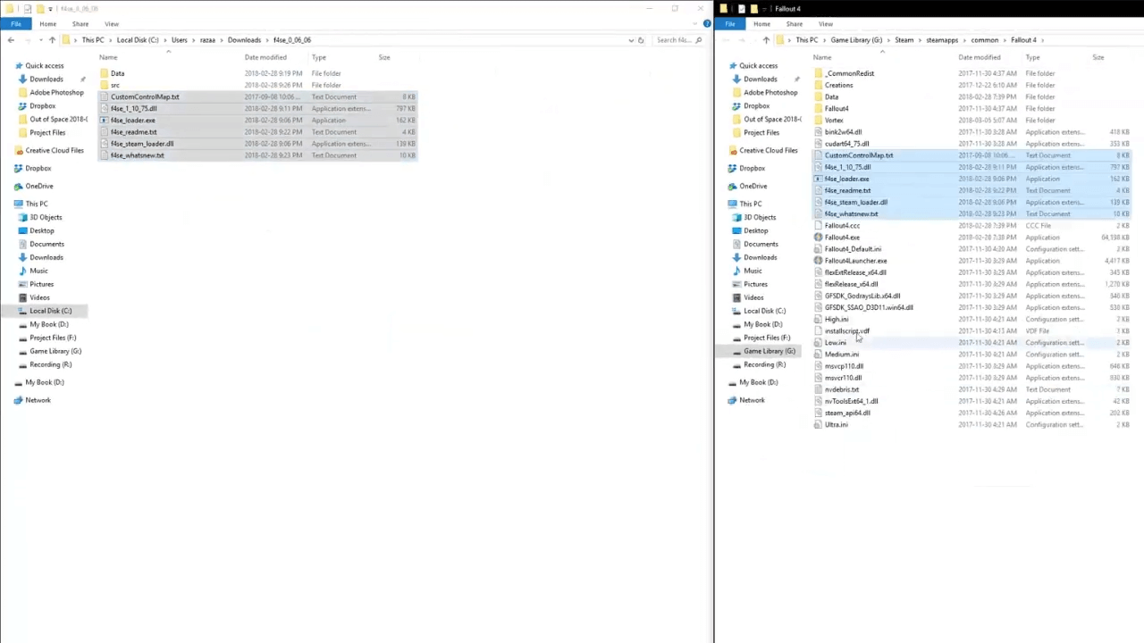The height and width of the screenshot is (643, 1144).
Task: Click Pictures icon in left window sidebar
Action: (x=22, y=284)
